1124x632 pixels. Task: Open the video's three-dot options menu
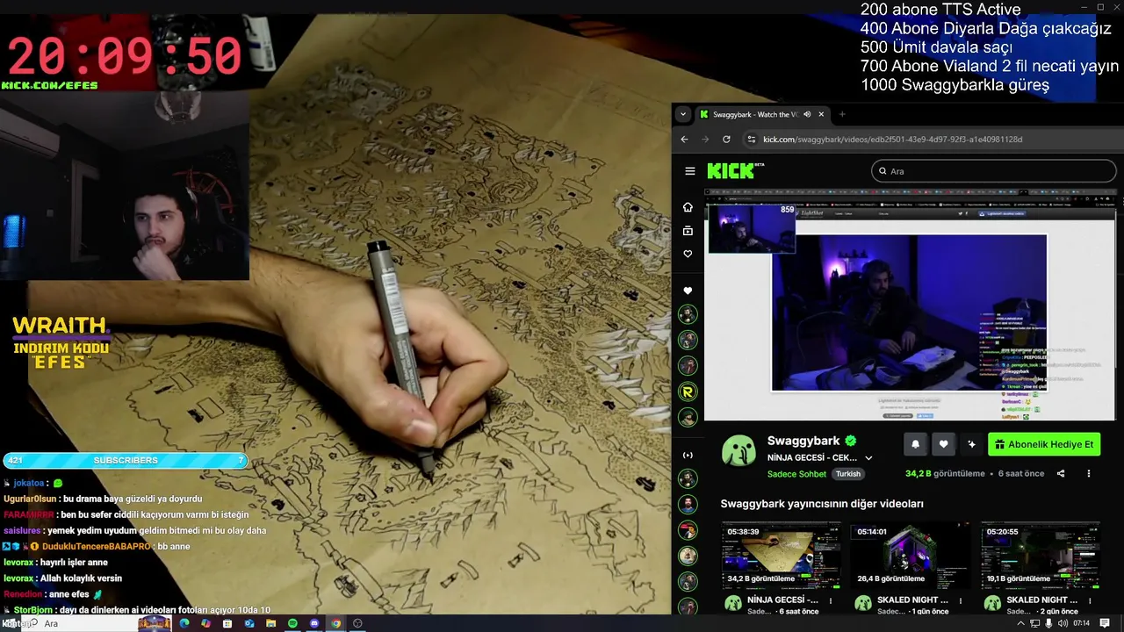click(x=1089, y=473)
